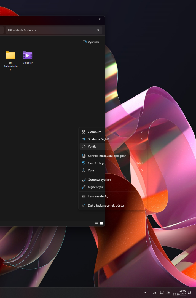The image size is (196, 298).
Task: Open notifications bell icon
Action: (x=190, y=293)
